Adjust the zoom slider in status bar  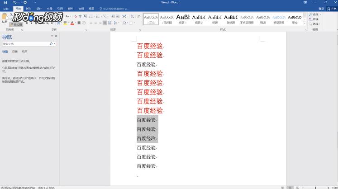point(315,188)
